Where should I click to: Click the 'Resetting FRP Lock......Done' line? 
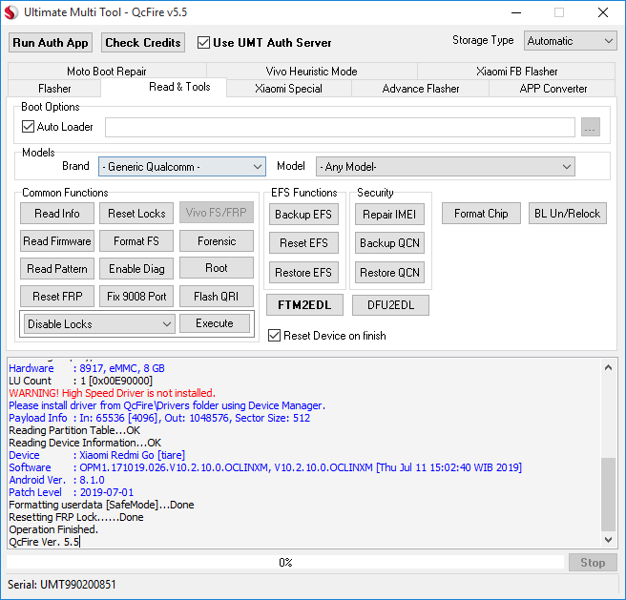pos(76,517)
